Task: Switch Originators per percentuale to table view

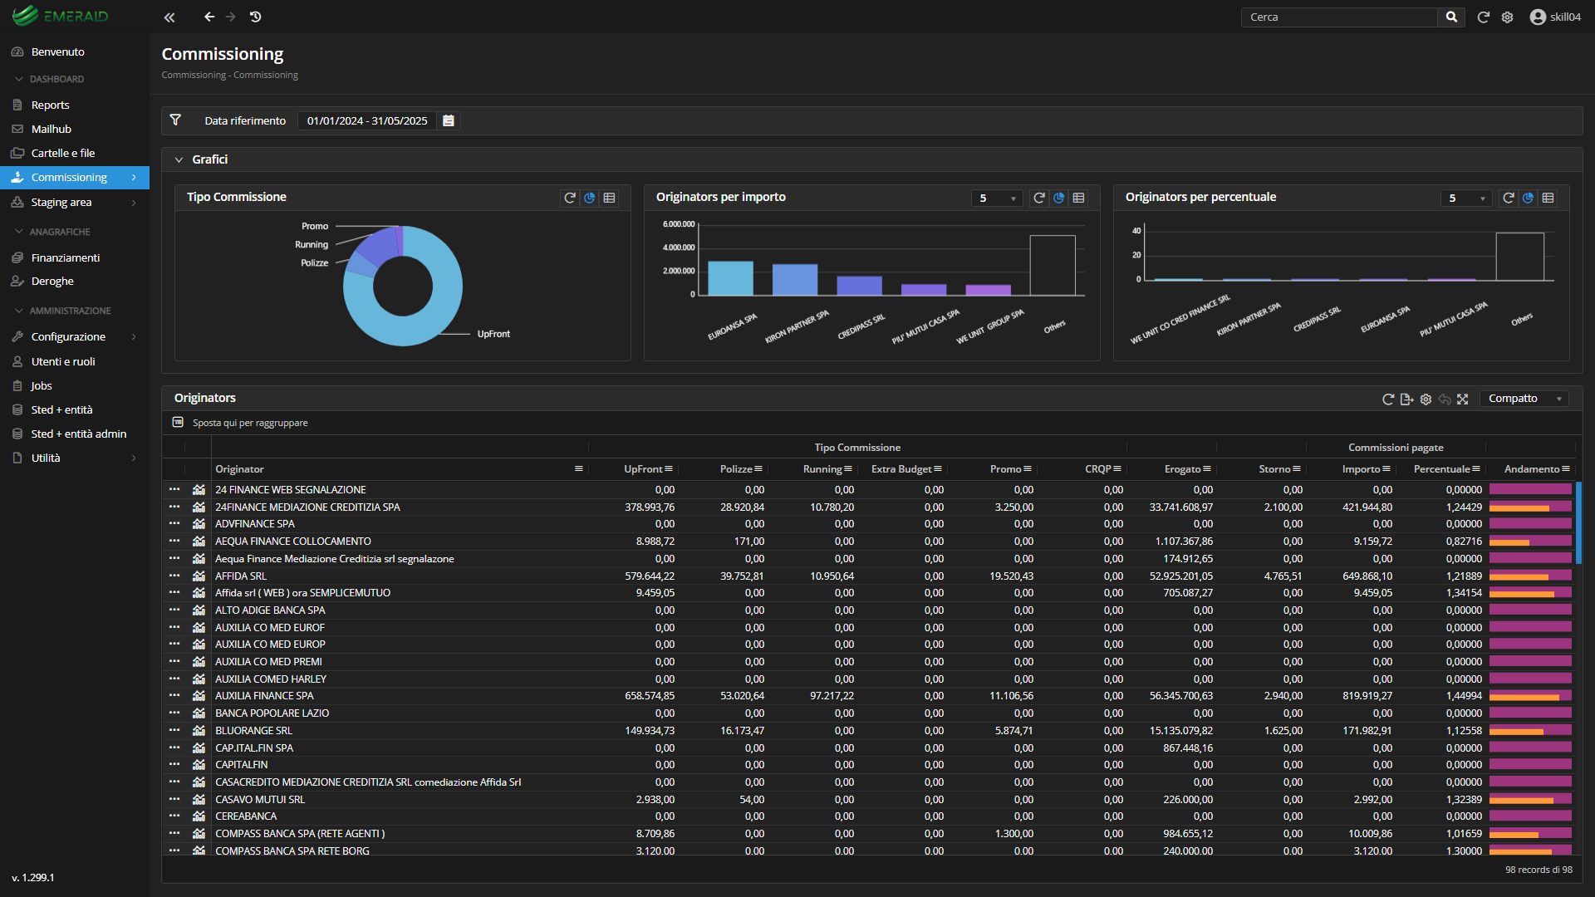Action: [1548, 198]
